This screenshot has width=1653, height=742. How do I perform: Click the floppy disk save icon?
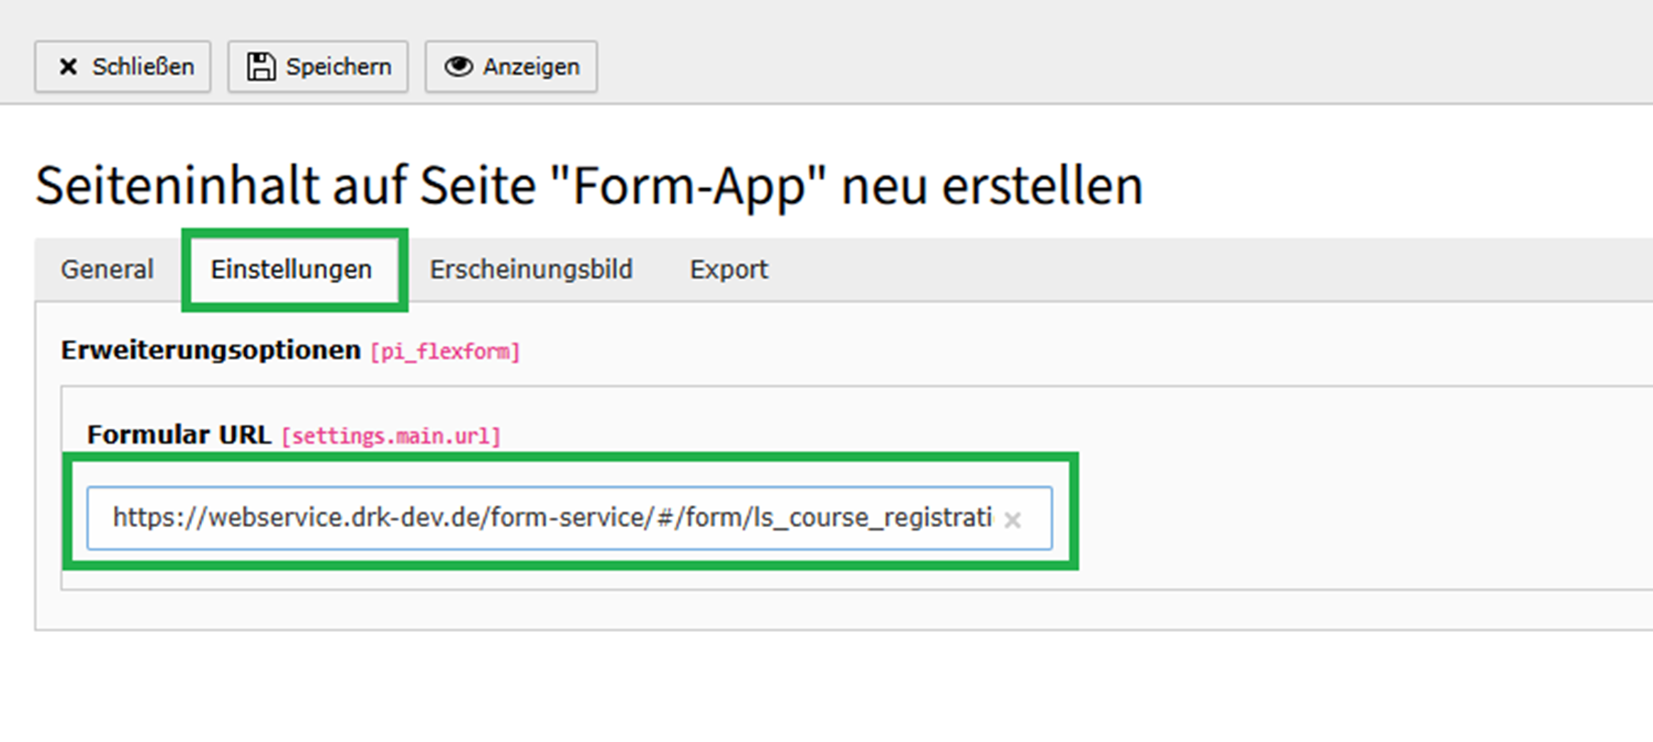pyautogui.click(x=261, y=67)
